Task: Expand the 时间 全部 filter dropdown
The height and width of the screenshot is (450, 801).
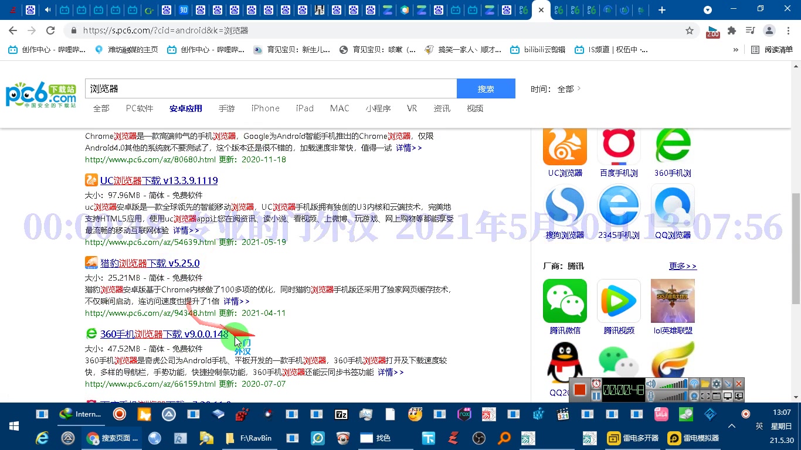Action: click(569, 89)
